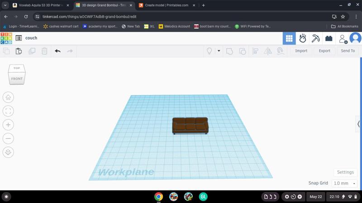362x203 pixels.
Task: Open a new browser tab
Action: click(203, 5)
